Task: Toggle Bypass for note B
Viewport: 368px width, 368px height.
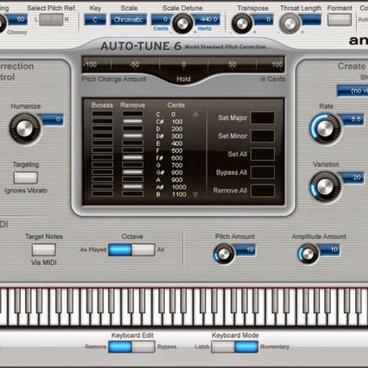Action: [102, 194]
